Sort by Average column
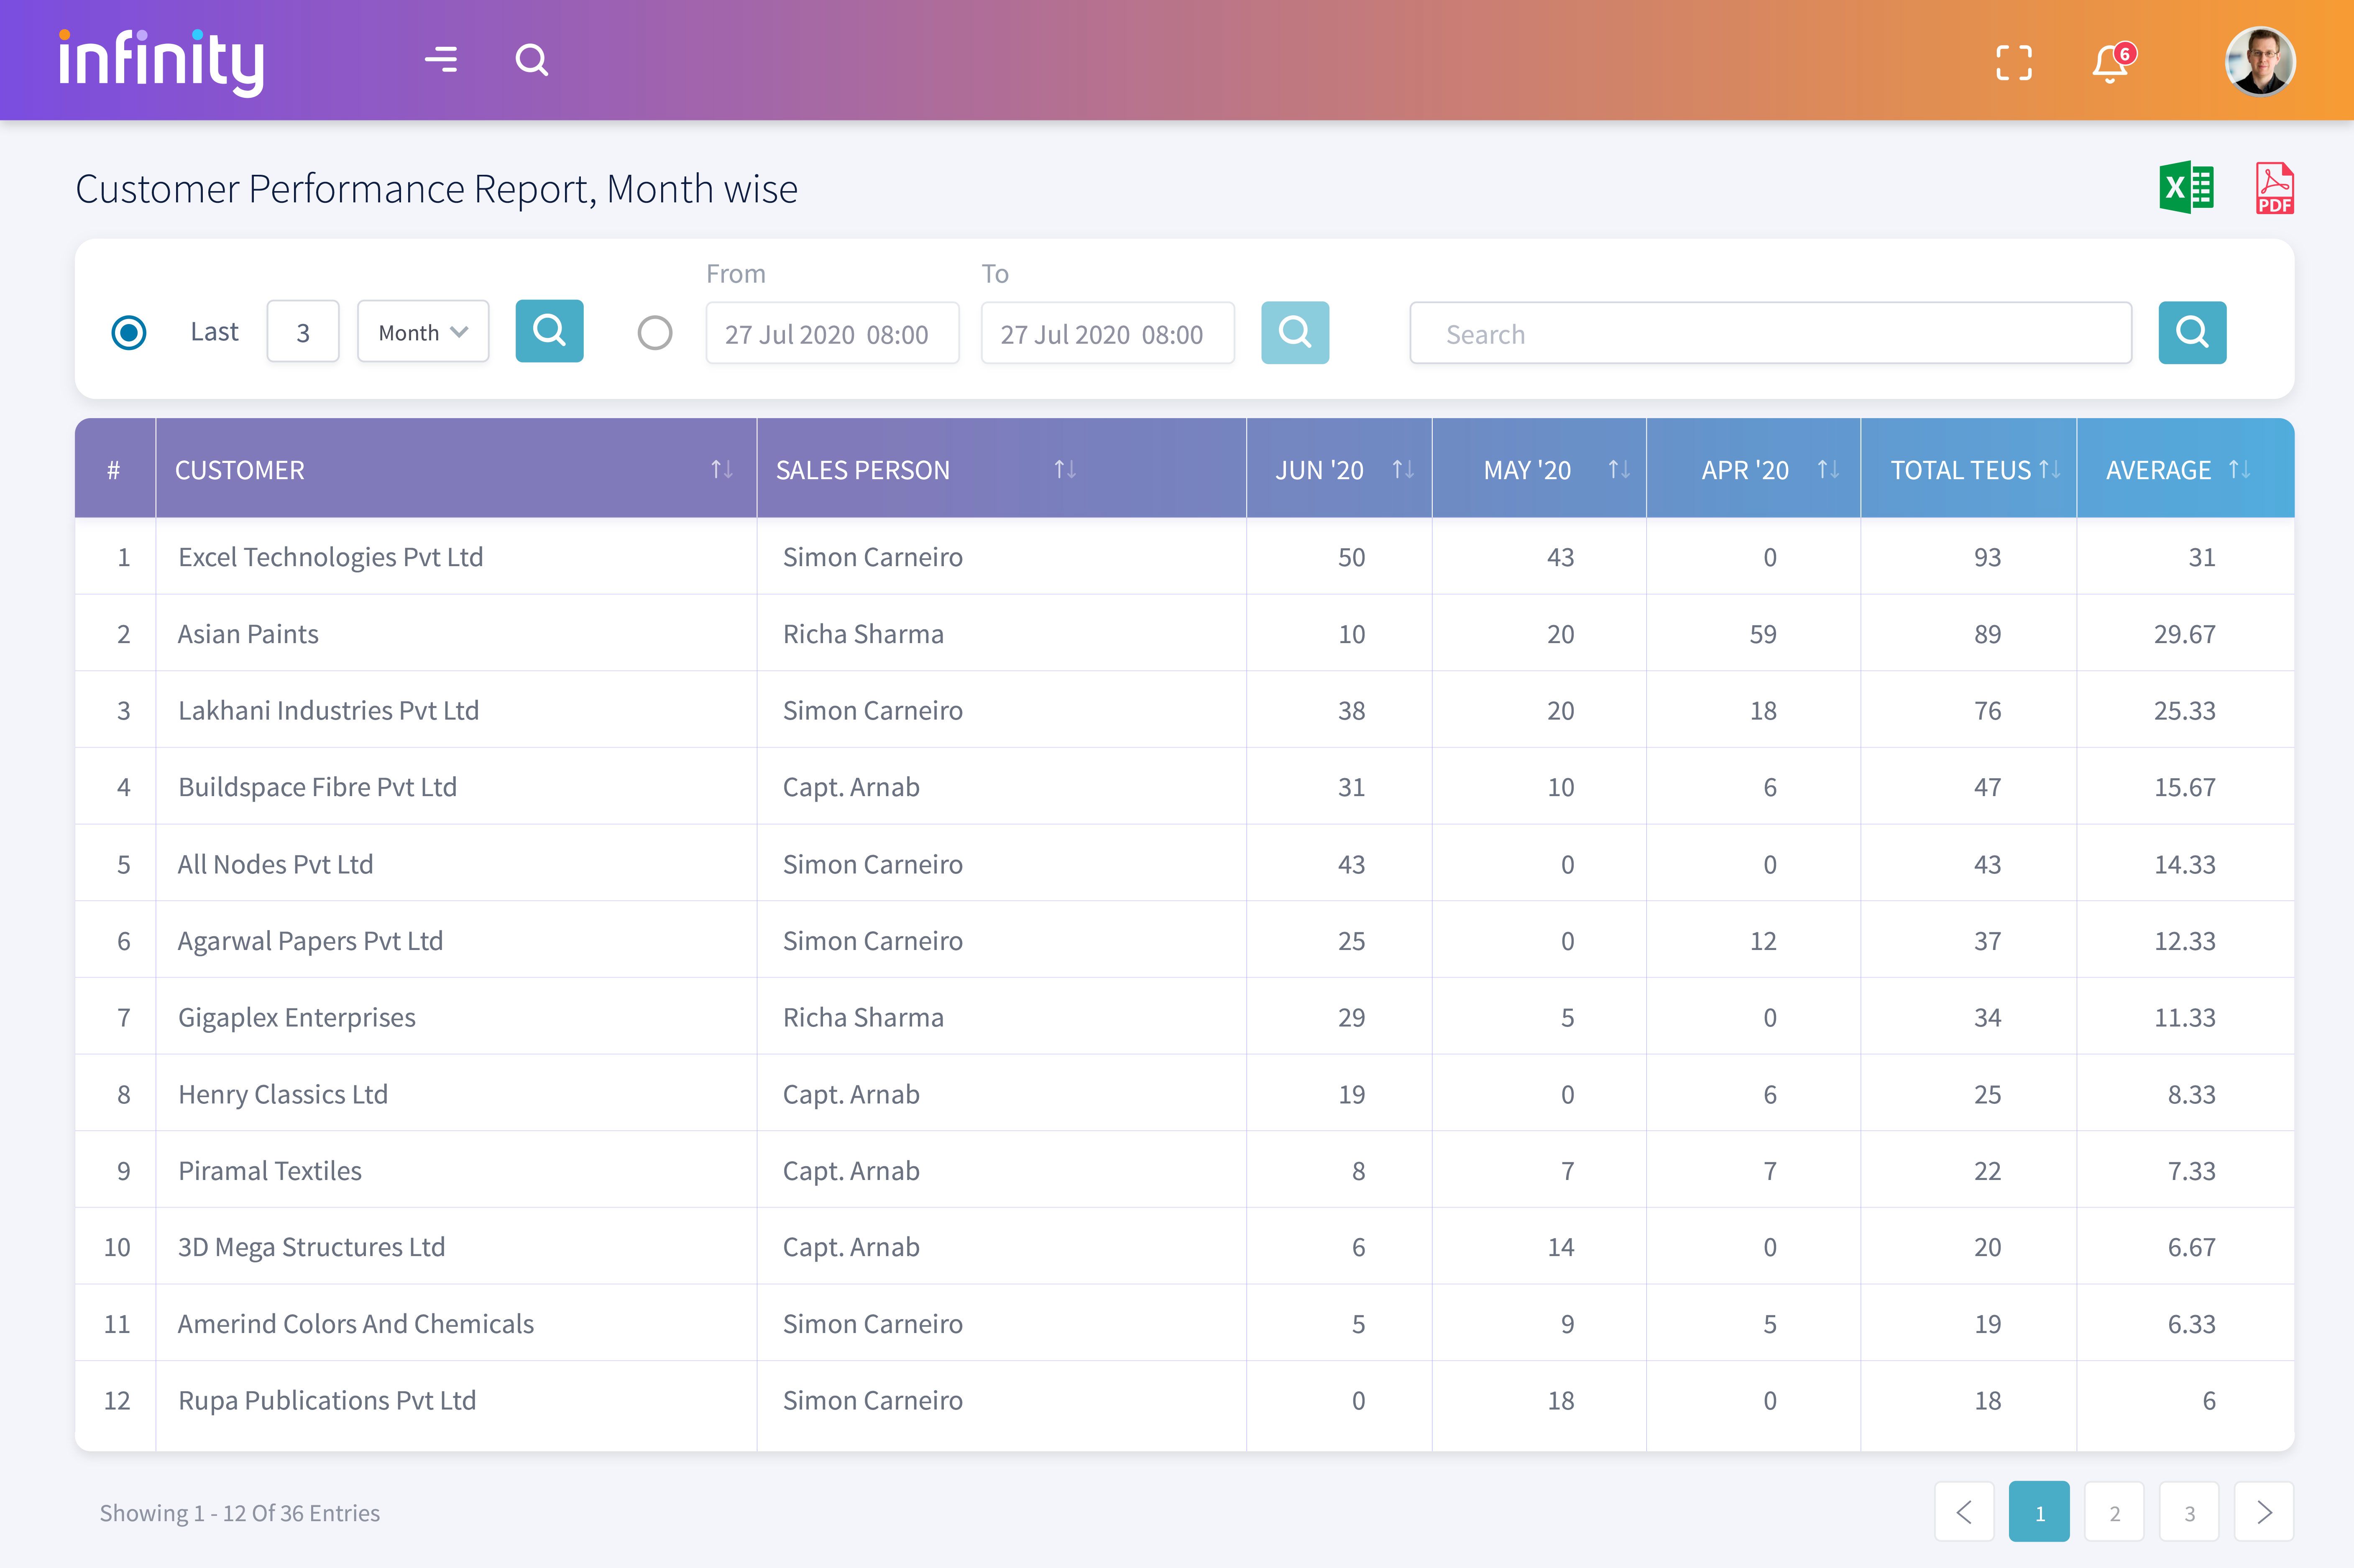 2240,469
